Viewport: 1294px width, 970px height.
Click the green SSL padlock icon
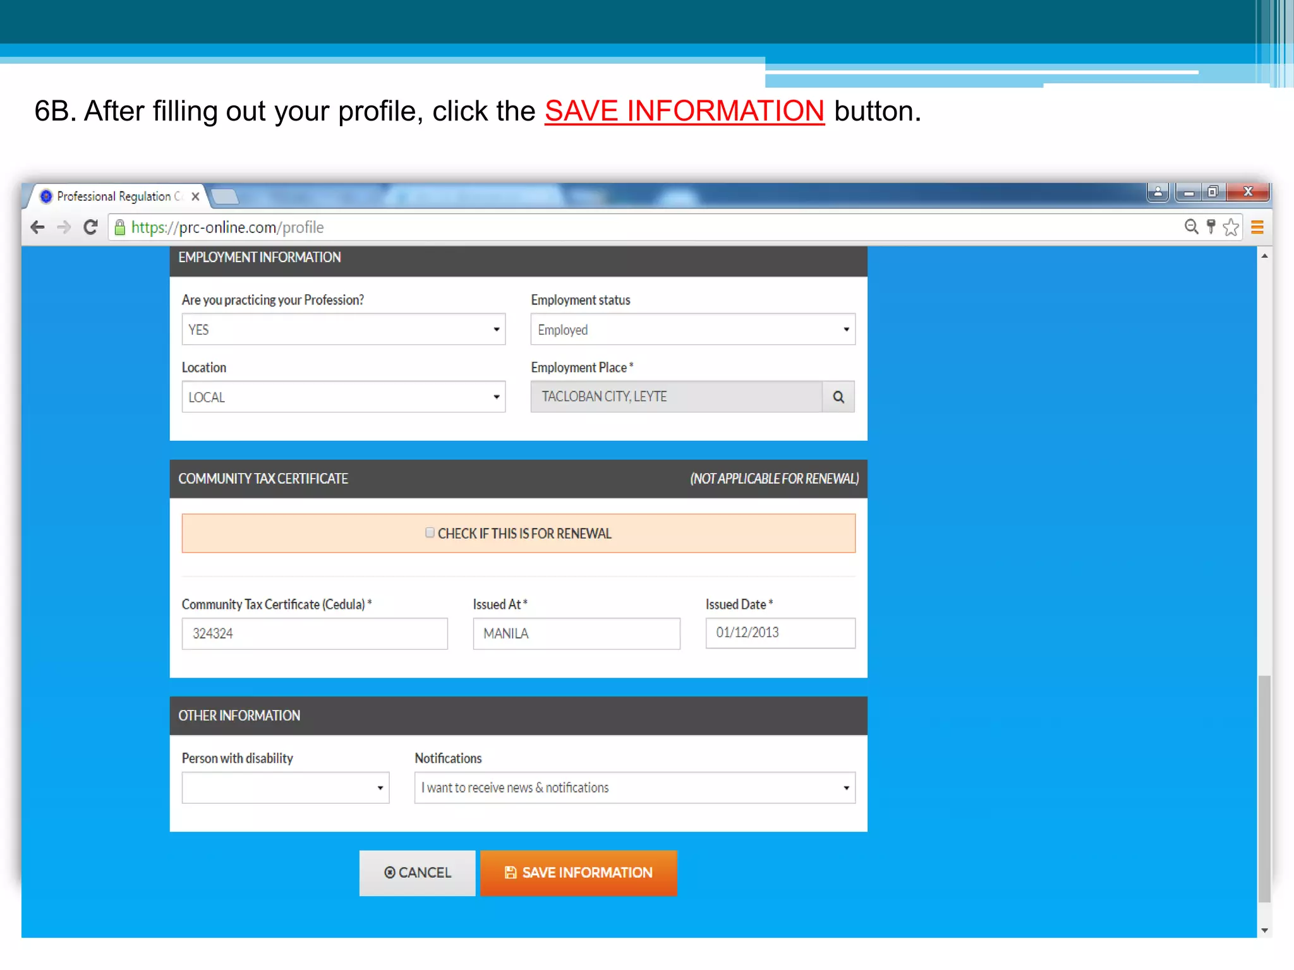pyautogui.click(x=120, y=227)
